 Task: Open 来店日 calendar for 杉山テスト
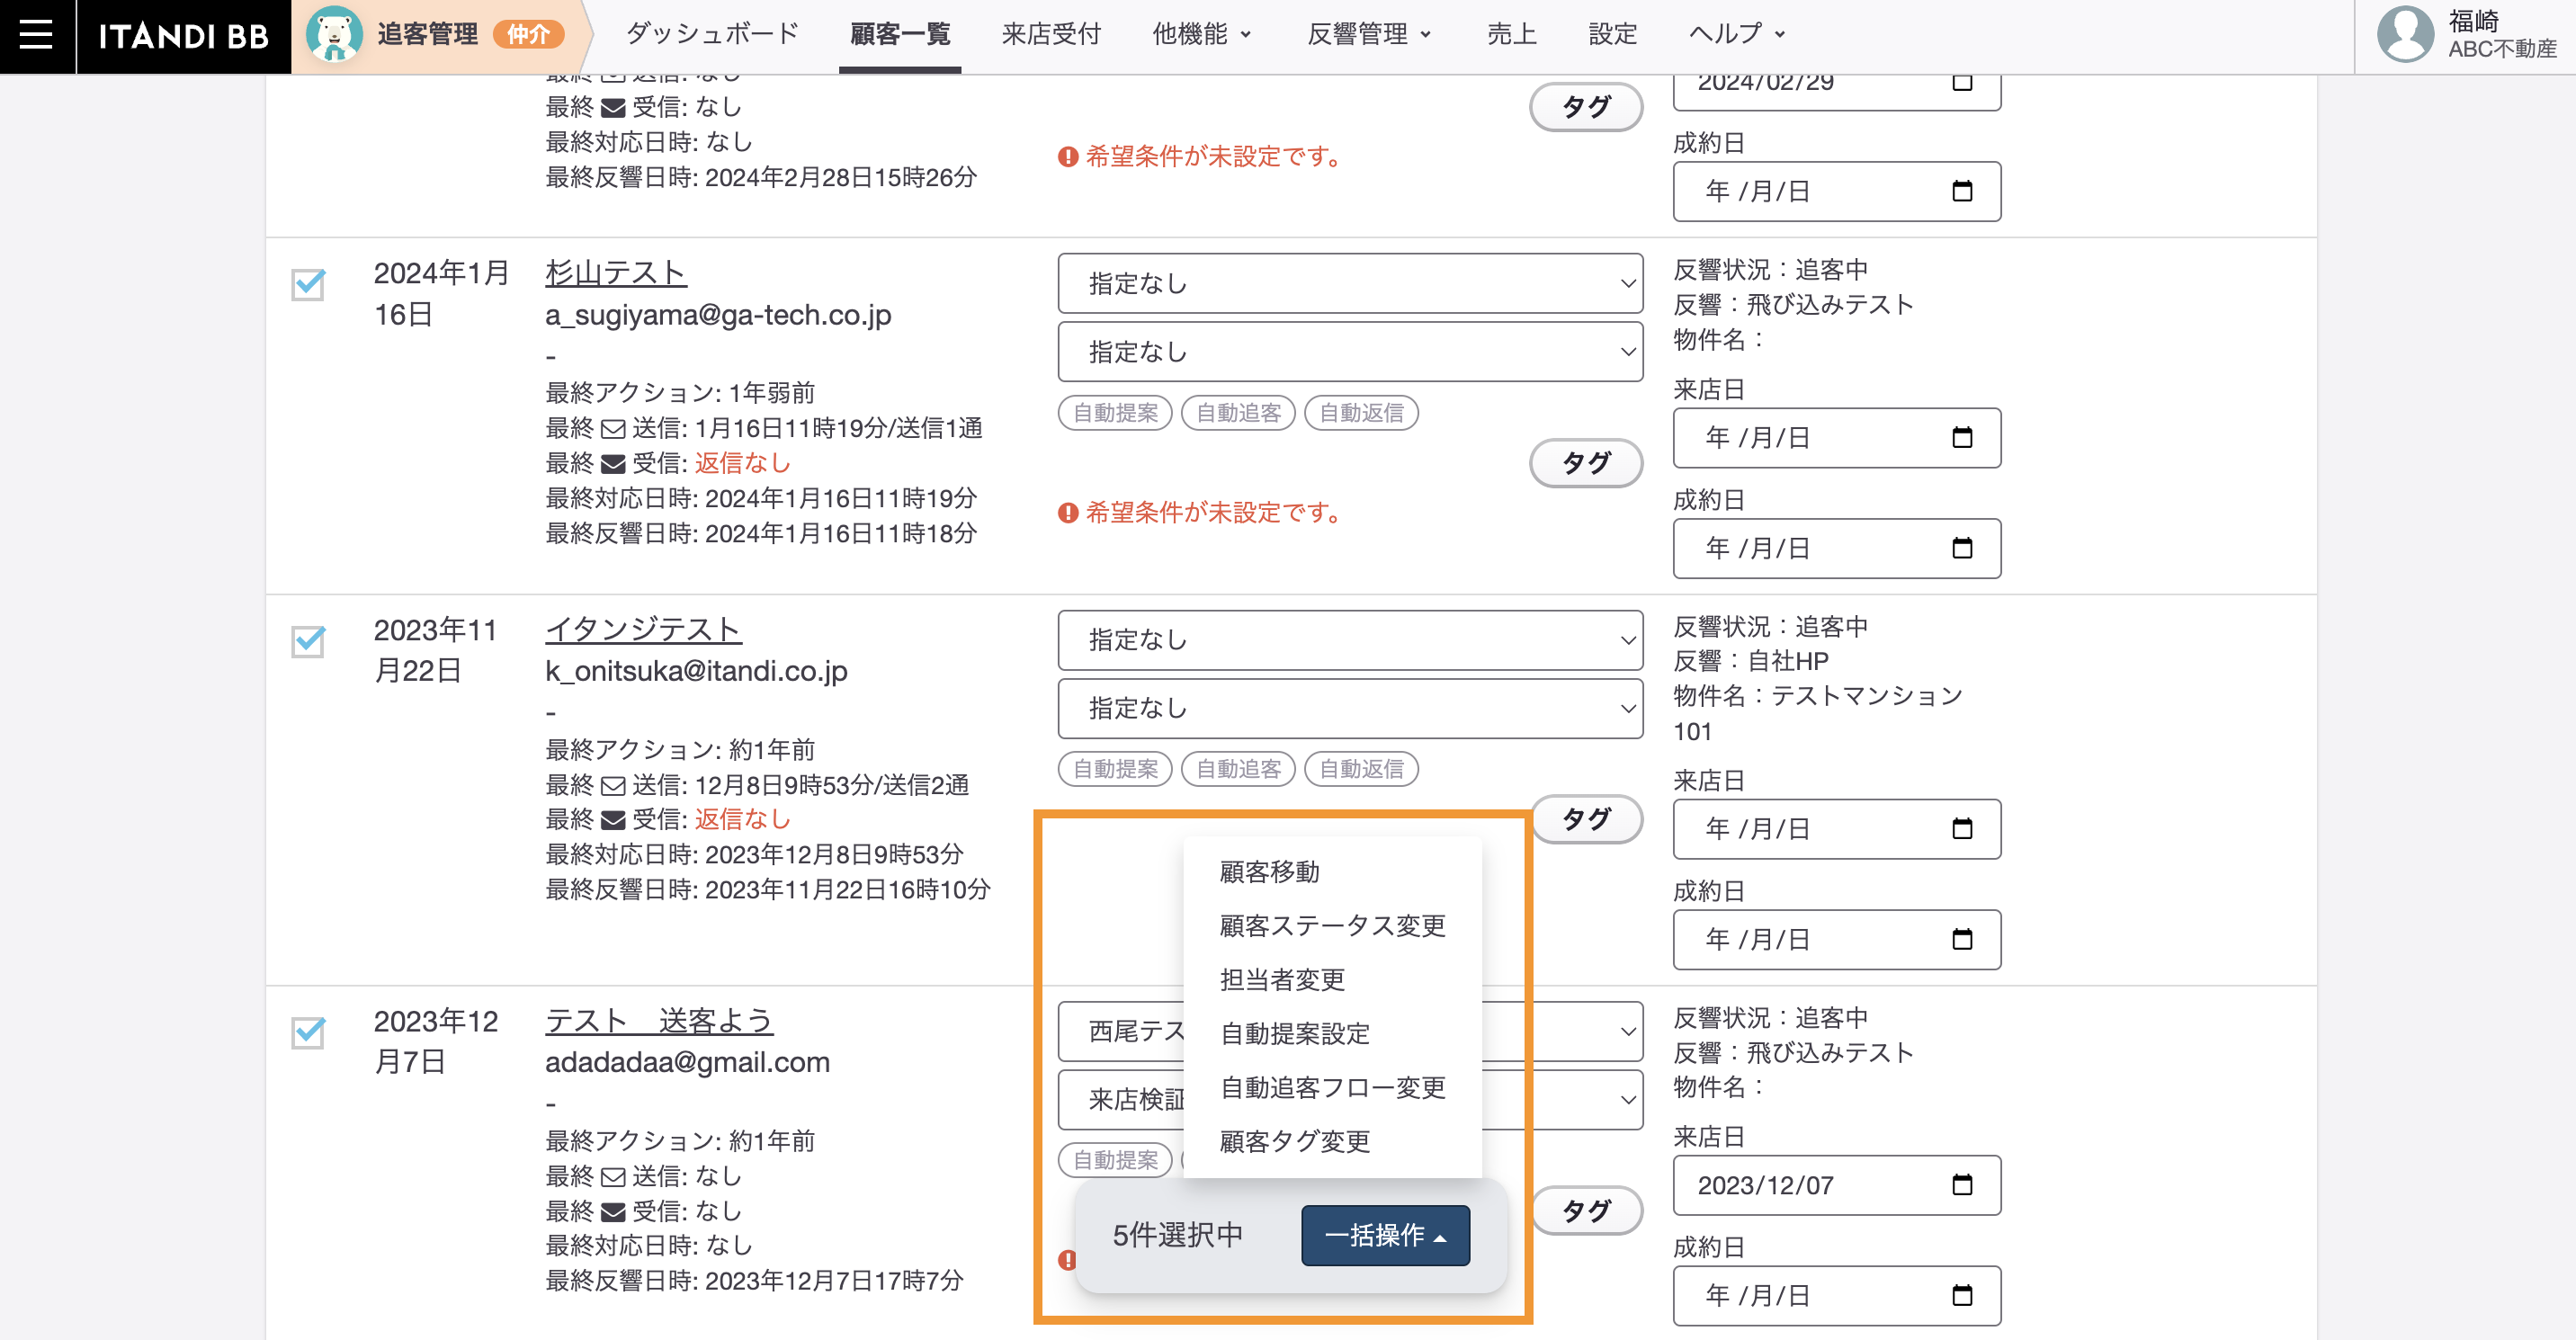1962,437
